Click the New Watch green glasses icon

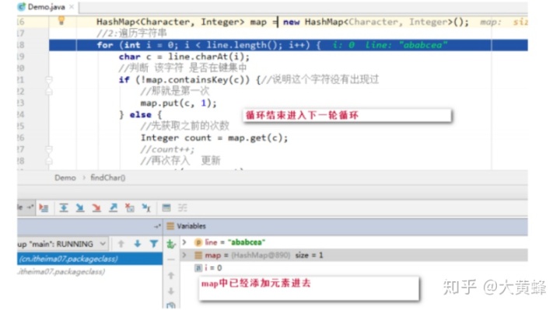(171, 244)
